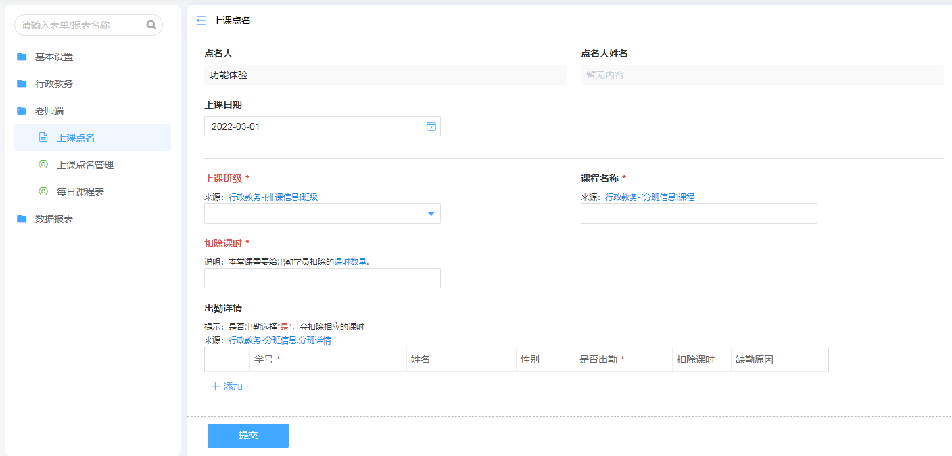952x456 pixels.
Task: Click the 扣除课时 input field
Action: click(322, 278)
